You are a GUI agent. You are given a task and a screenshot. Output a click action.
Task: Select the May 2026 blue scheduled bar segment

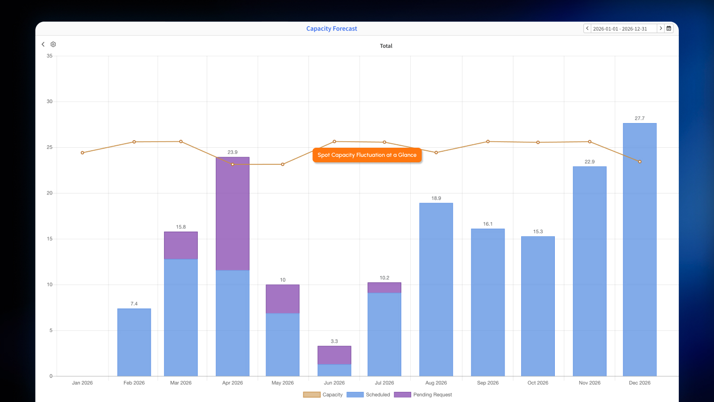[283, 345]
